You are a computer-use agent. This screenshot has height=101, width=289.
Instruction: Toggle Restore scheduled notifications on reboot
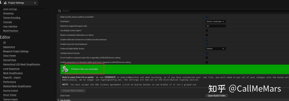click(207, 35)
